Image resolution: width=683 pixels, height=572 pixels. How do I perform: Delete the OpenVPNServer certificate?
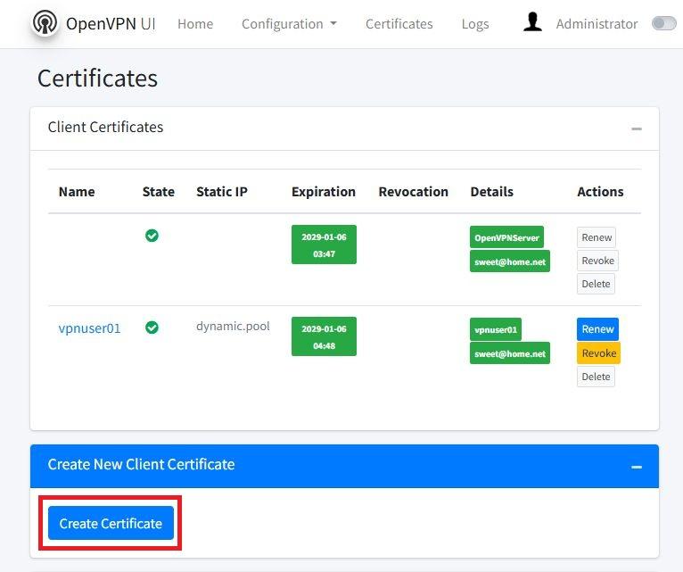pos(596,284)
